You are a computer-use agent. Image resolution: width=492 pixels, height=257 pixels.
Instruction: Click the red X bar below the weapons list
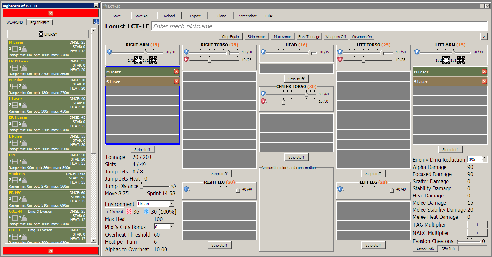[x=51, y=251]
